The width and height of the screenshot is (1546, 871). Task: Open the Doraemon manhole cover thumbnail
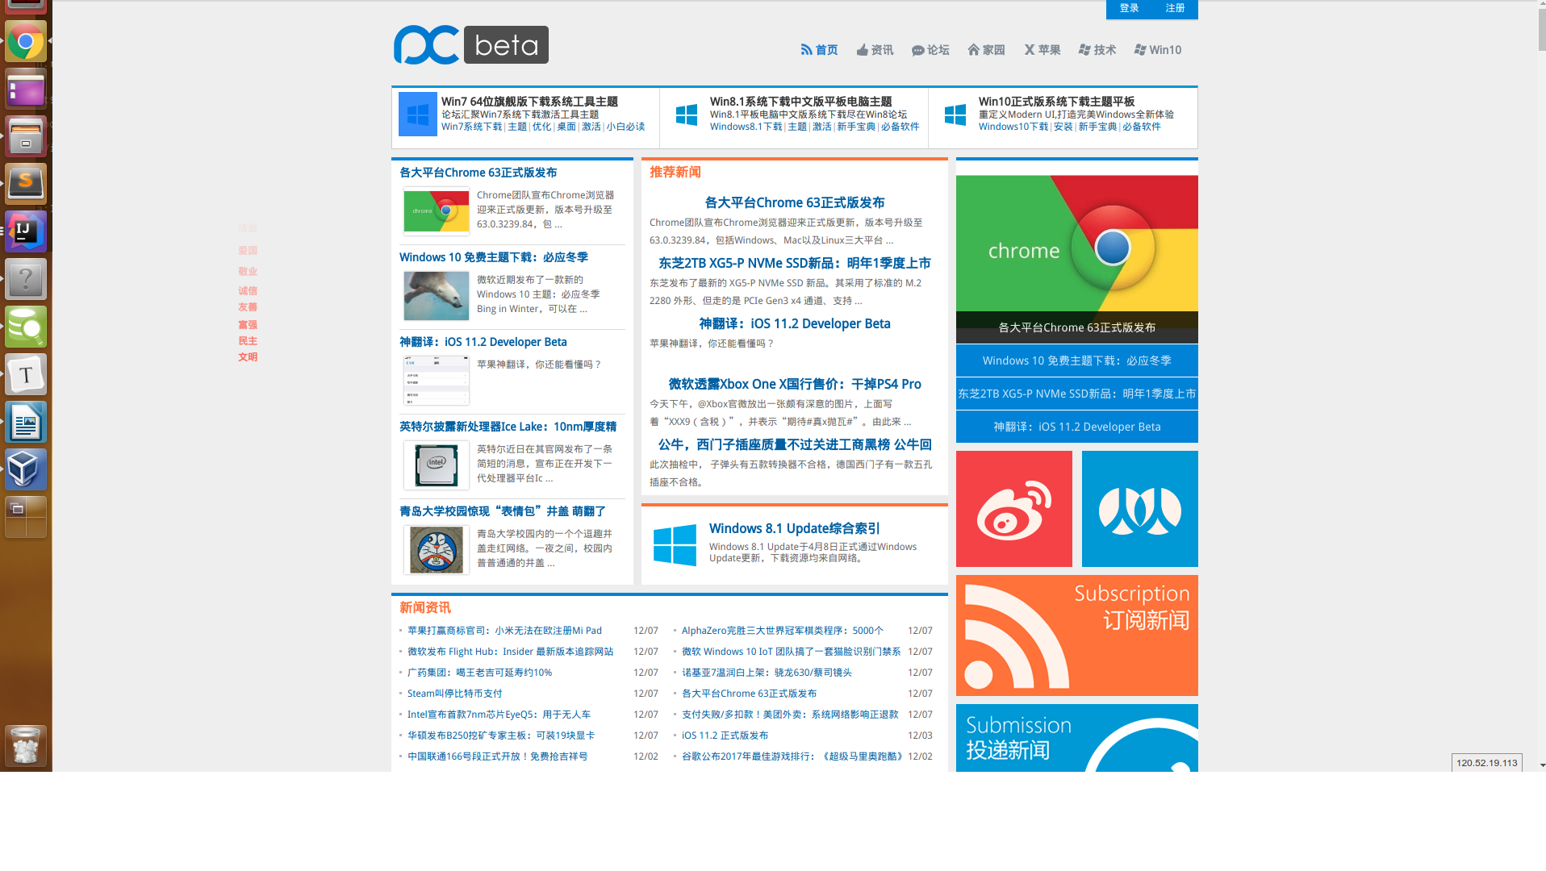click(437, 550)
